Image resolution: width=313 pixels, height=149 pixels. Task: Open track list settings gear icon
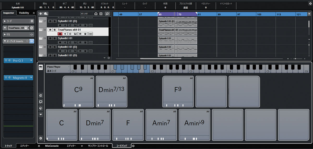tap(109, 58)
